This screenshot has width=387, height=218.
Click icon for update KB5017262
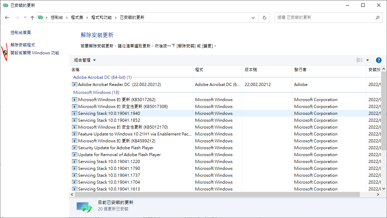[x=75, y=100]
